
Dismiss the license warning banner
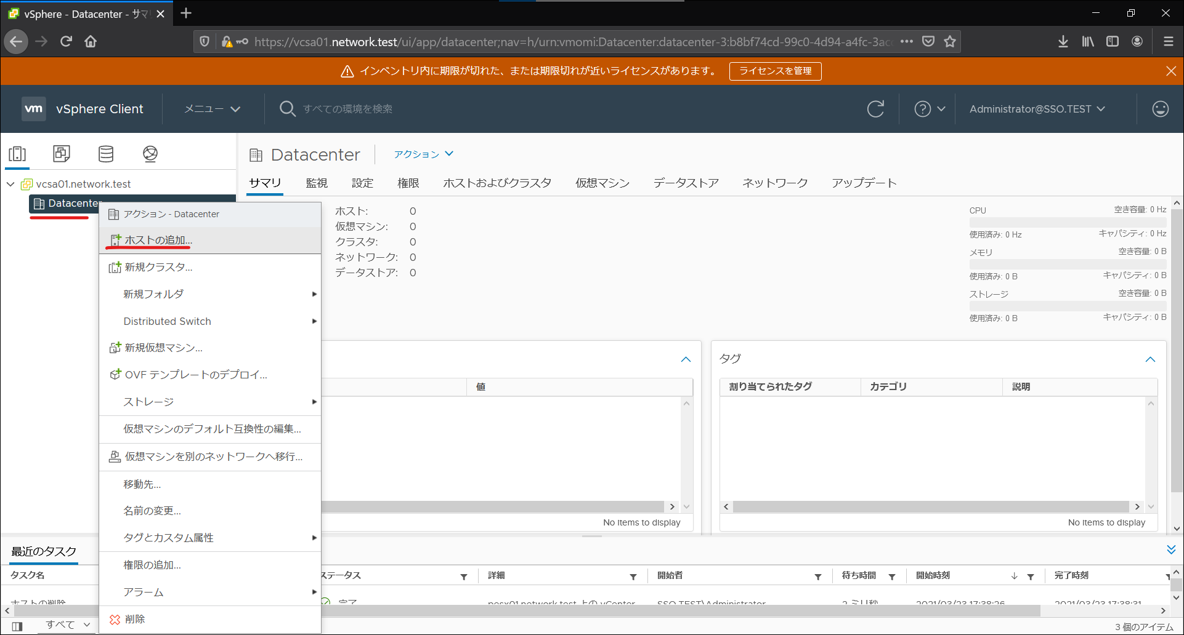click(x=1171, y=71)
